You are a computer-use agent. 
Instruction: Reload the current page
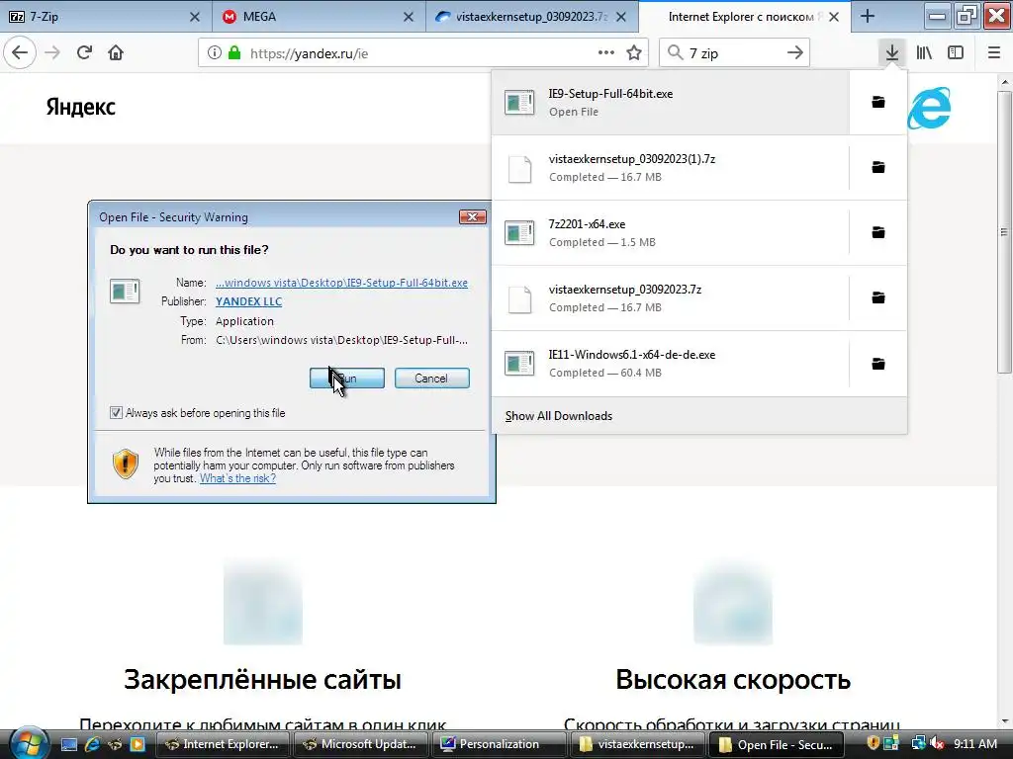point(84,52)
